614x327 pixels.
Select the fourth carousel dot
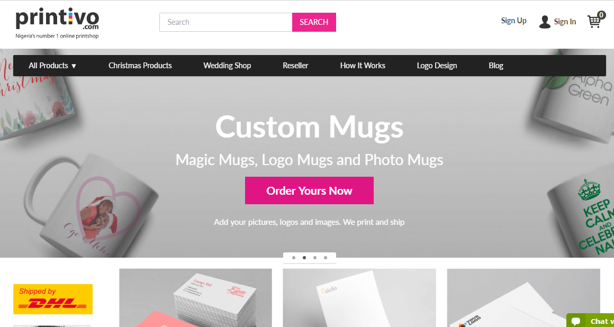click(x=326, y=258)
